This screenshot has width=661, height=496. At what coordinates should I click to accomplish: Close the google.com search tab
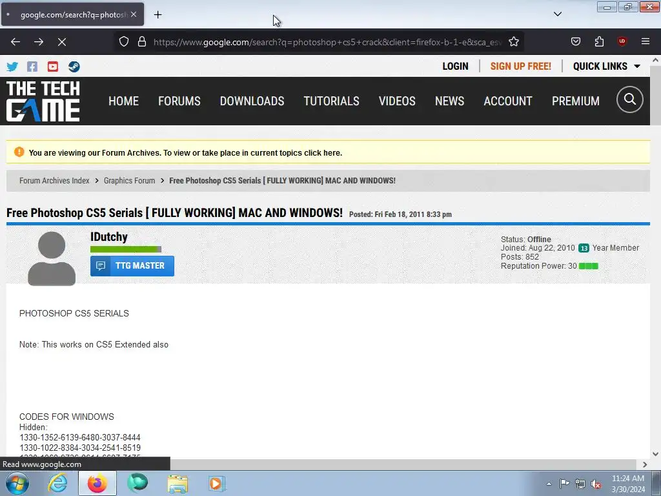pyautogui.click(x=134, y=14)
